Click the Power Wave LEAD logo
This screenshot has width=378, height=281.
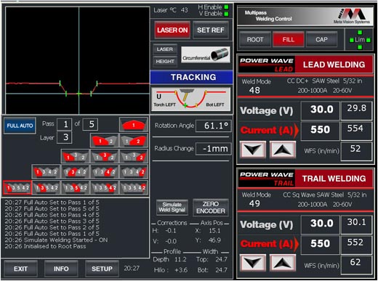[x=267, y=65]
